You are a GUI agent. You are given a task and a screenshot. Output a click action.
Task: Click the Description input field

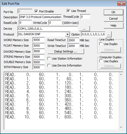[x=40, y=17]
